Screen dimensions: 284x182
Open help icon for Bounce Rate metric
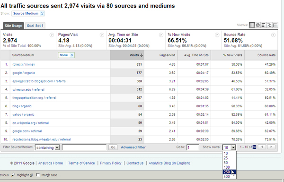click(x=273, y=35)
